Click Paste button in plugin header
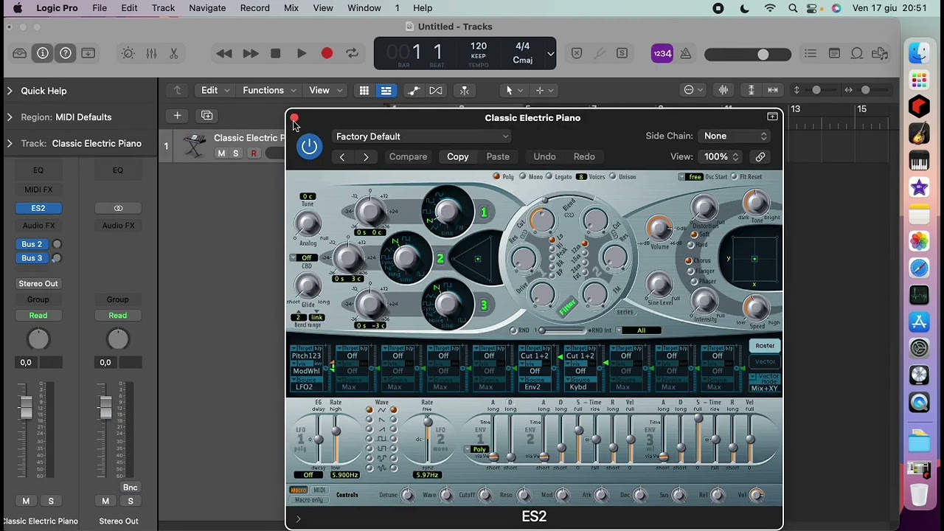The width and height of the screenshot is (944, 531). point(498,156)
